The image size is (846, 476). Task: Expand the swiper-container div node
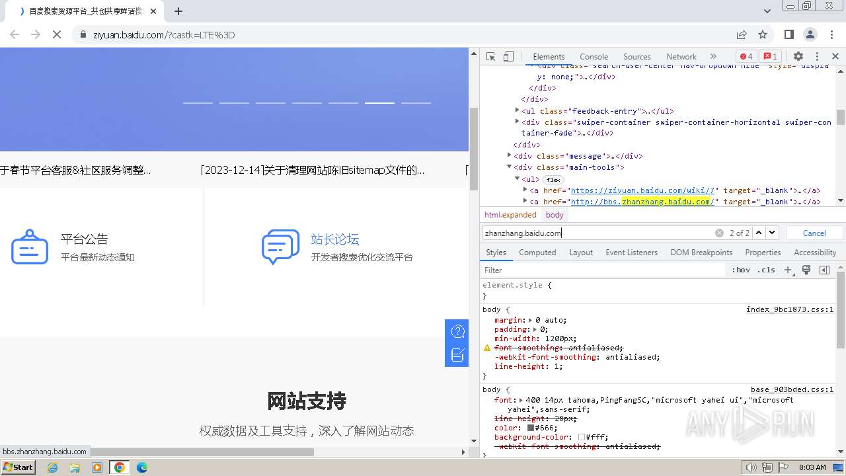(518, 122)
